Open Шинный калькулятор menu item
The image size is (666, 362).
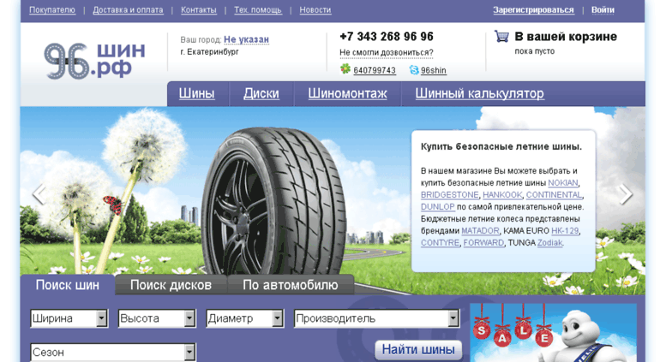tap(479, 93)
